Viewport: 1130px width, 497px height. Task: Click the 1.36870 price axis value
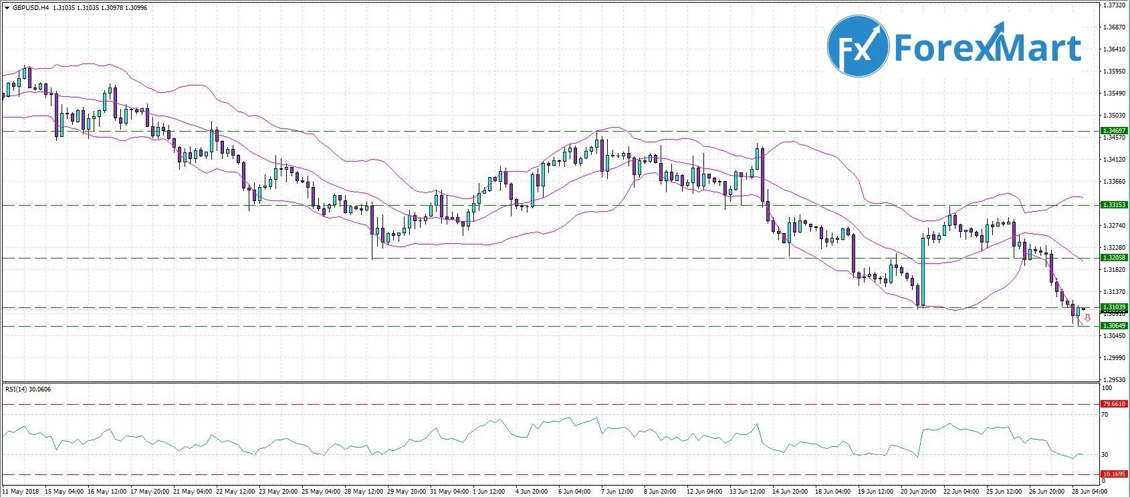click(x=1113, y=27)
